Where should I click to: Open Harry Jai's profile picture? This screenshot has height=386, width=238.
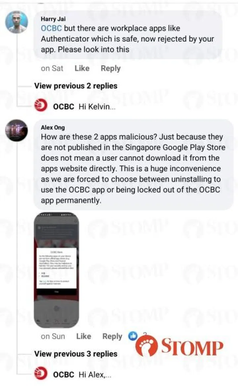tap(17, 22)
